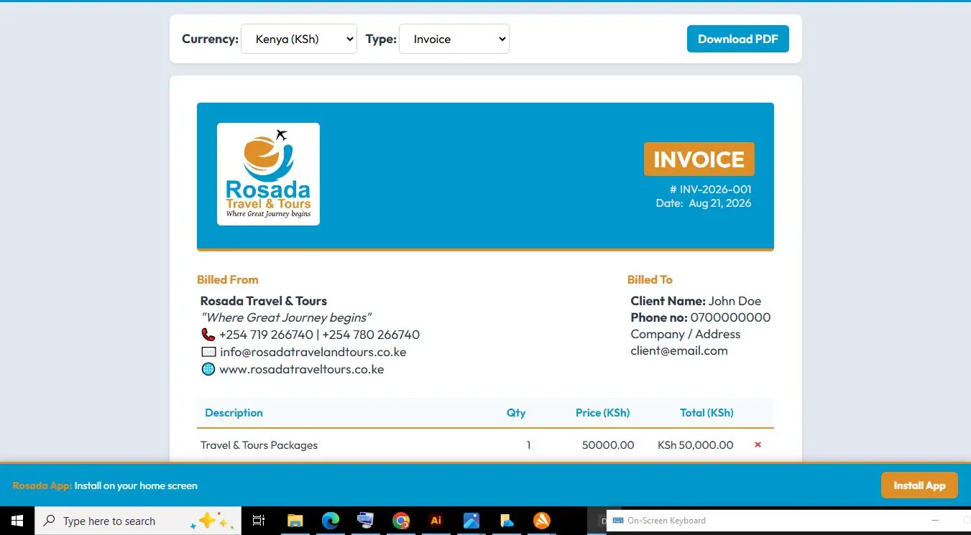Click info@rosadatravelandtours.co.ke email text
This screenshot has height=535, width=971.
pyautogui.click(x=313, y=352)
